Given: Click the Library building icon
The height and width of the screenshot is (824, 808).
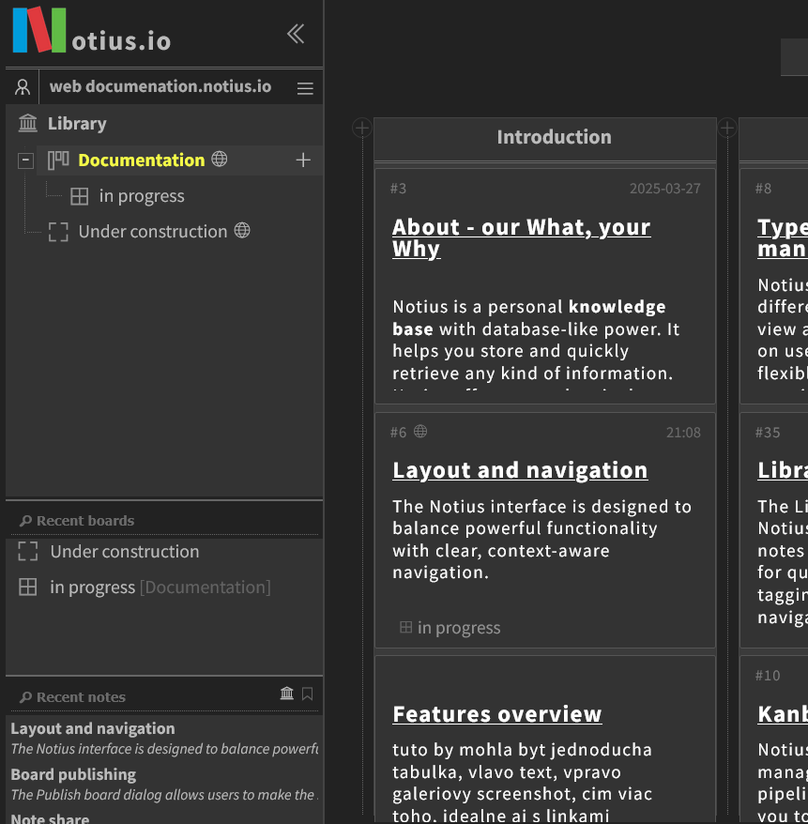Looking at the screenshot, I should [28, 124].
